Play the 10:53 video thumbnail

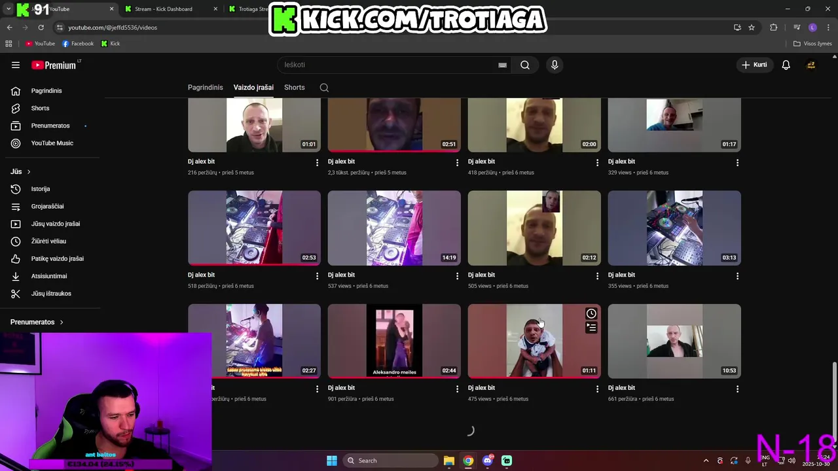[x=674, y=341]
